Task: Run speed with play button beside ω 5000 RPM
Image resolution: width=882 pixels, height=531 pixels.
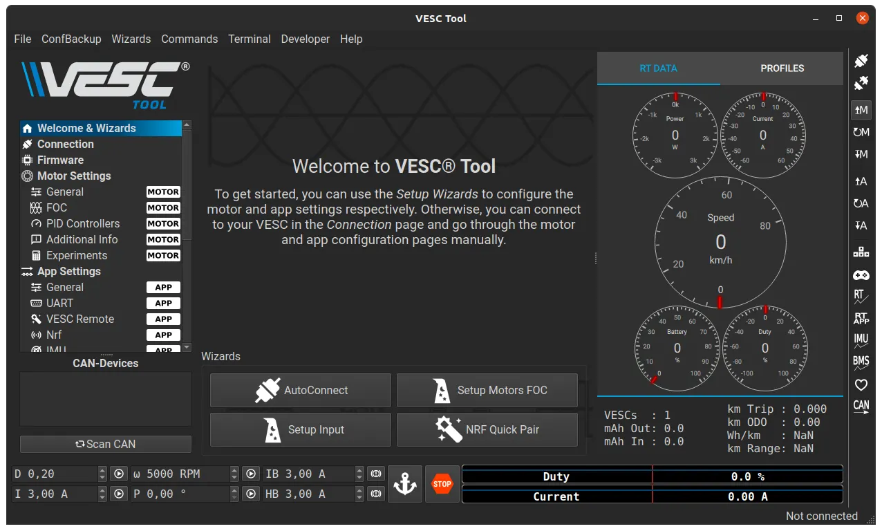Action: (250, 474)
